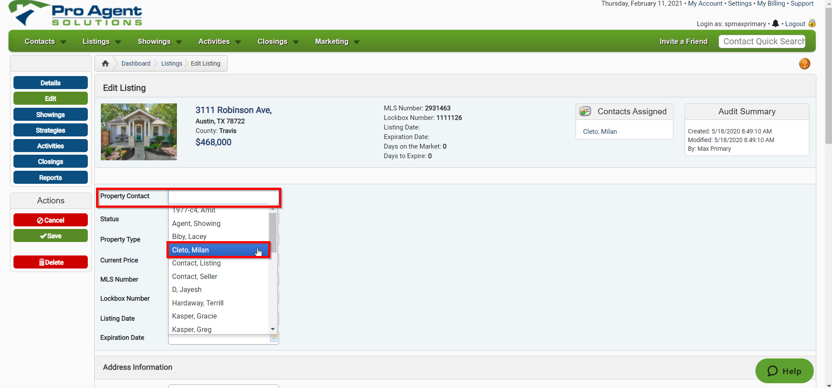Image resolution: width=832 pixels, height=388 pixels.
Task: Open the Contacts menu
Action: click(x=40, y=42)
